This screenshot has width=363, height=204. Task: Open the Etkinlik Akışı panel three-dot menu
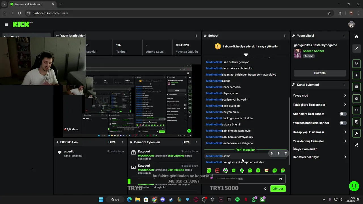[122, 142]
